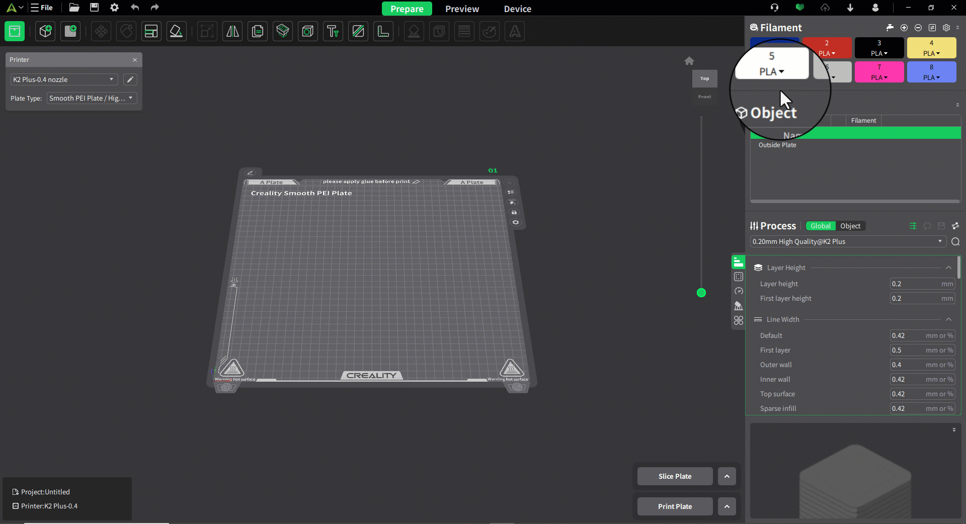Open the Measure tool with L ruler
The height and width of the screenshot is (524, 966).
coord(383,31)
